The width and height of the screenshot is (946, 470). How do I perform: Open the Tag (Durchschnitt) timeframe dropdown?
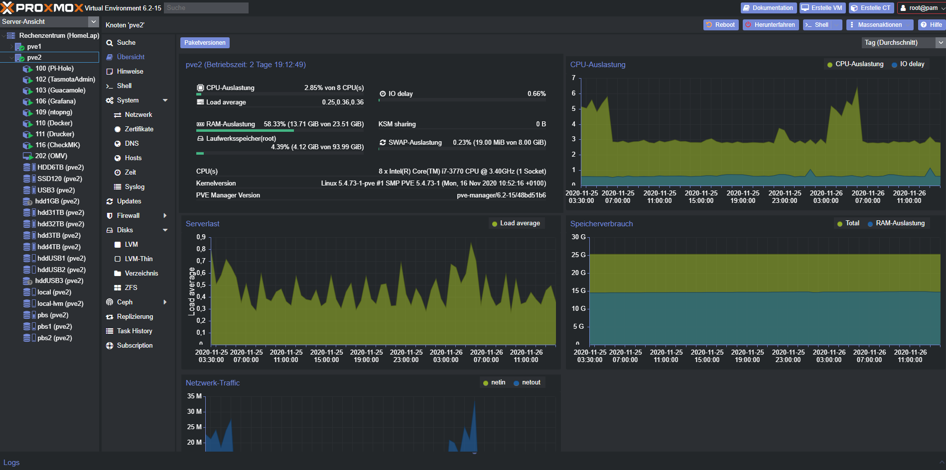point(941,43)
